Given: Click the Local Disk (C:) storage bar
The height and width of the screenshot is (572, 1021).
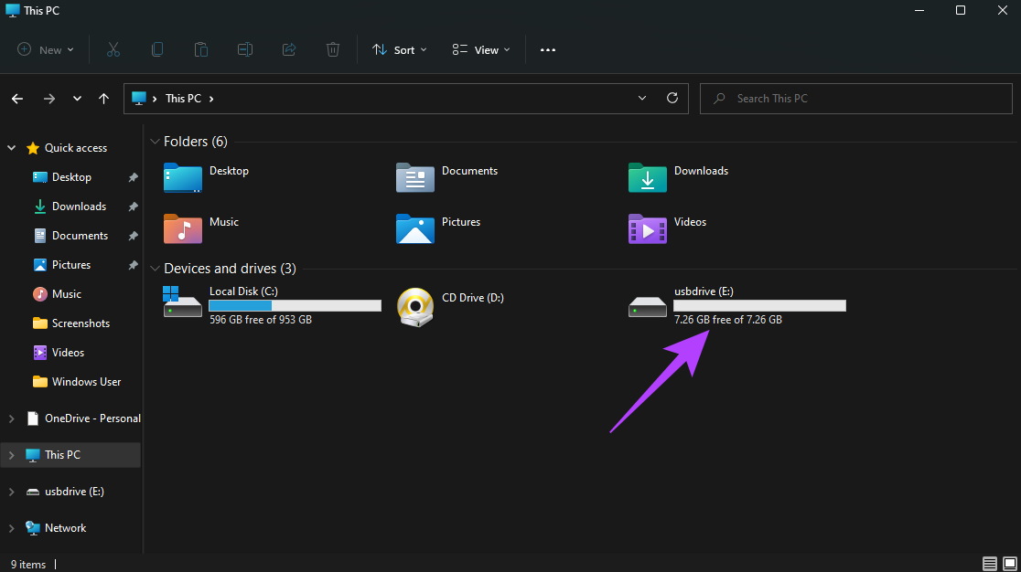Looking at the screenshot, I should pos(295,305).
